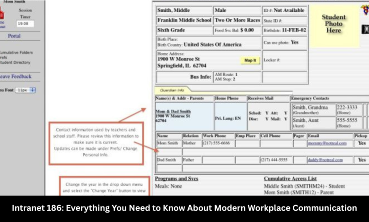Select the Guardian Info tab

pos(172,90)
